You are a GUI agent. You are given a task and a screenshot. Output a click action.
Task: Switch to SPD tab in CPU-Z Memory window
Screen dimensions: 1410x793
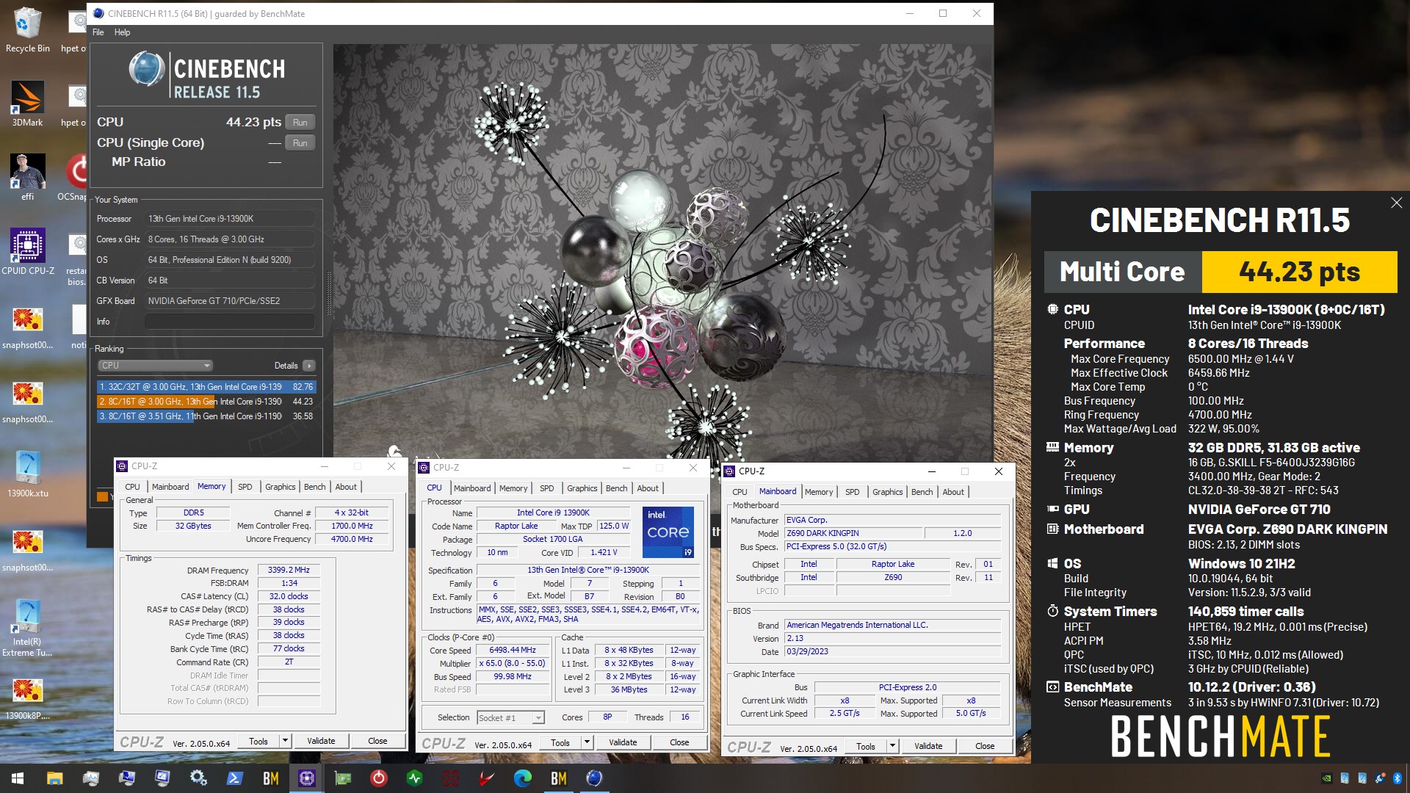245,487
